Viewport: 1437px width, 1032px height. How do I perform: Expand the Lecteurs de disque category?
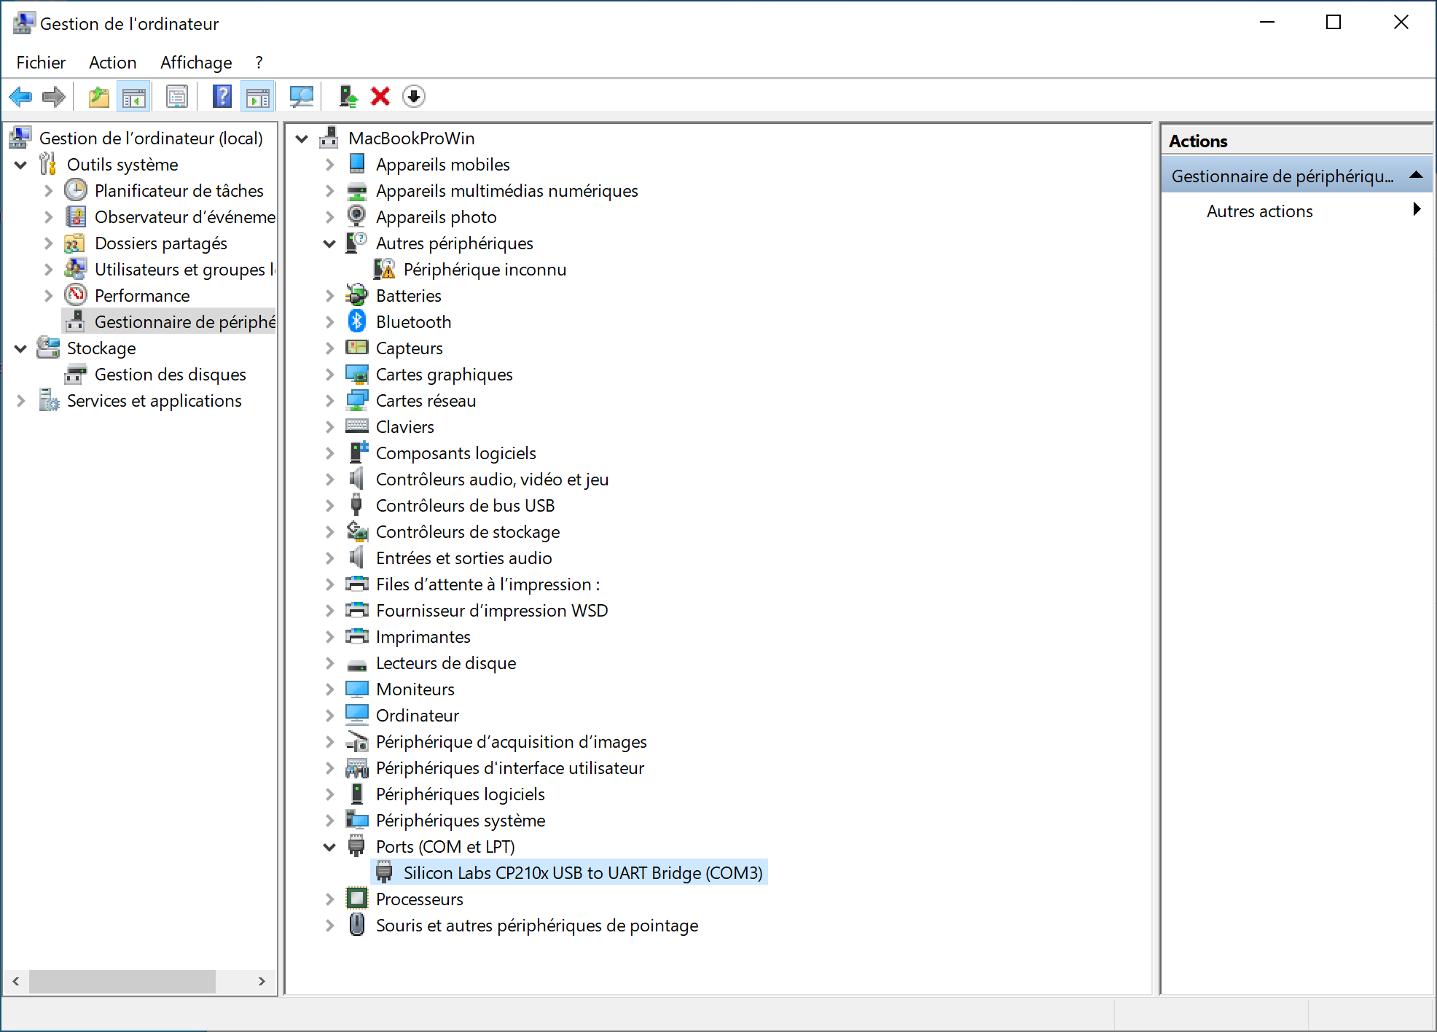coord(329,663)
